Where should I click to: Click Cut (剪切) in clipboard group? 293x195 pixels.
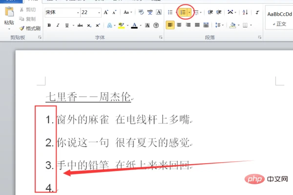[27, 10]
